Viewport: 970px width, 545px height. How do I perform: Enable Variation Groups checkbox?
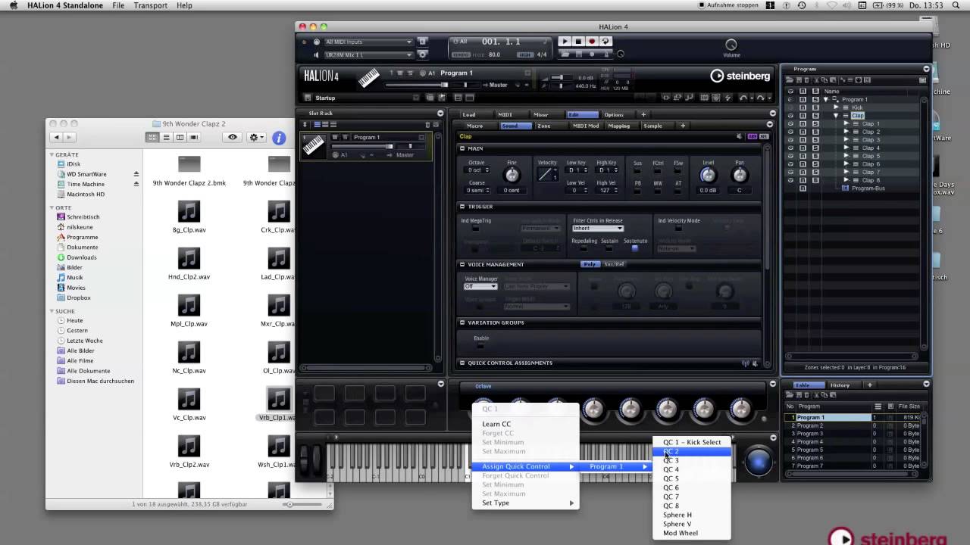pos(481,346)
